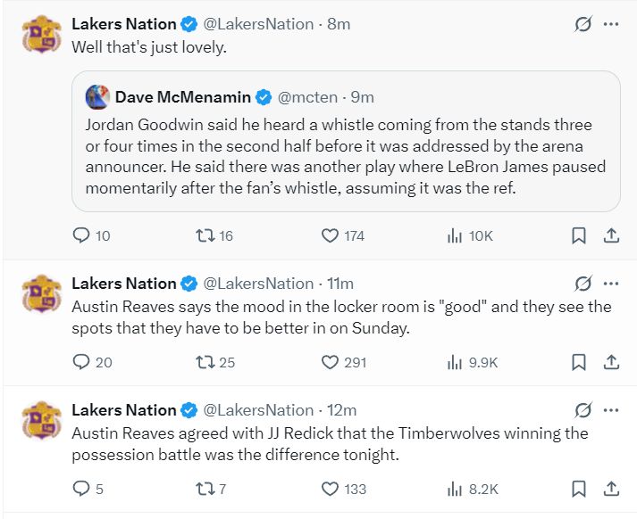Open the Grok icon on first tweet
This screenshot has width=637, height=519.
tap(583, 24)
